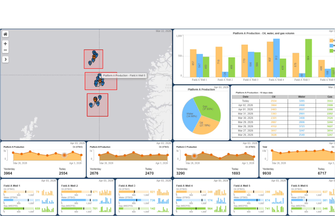335x216 pixels.
Task: Click Field A Well 1 gas sparkline bars
Action: click(48, 209)
